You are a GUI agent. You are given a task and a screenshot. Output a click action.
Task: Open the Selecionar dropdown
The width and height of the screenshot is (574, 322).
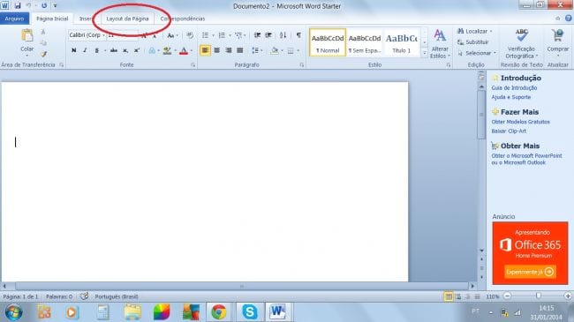pyautogui.click(x=478, y=53)
